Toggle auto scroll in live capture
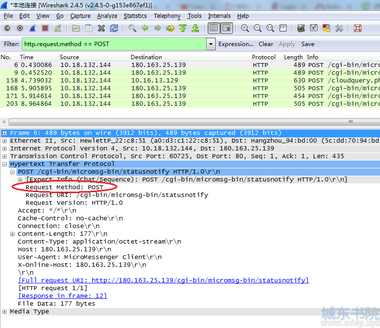Screen dimensions: 380x328 (227, 28)
